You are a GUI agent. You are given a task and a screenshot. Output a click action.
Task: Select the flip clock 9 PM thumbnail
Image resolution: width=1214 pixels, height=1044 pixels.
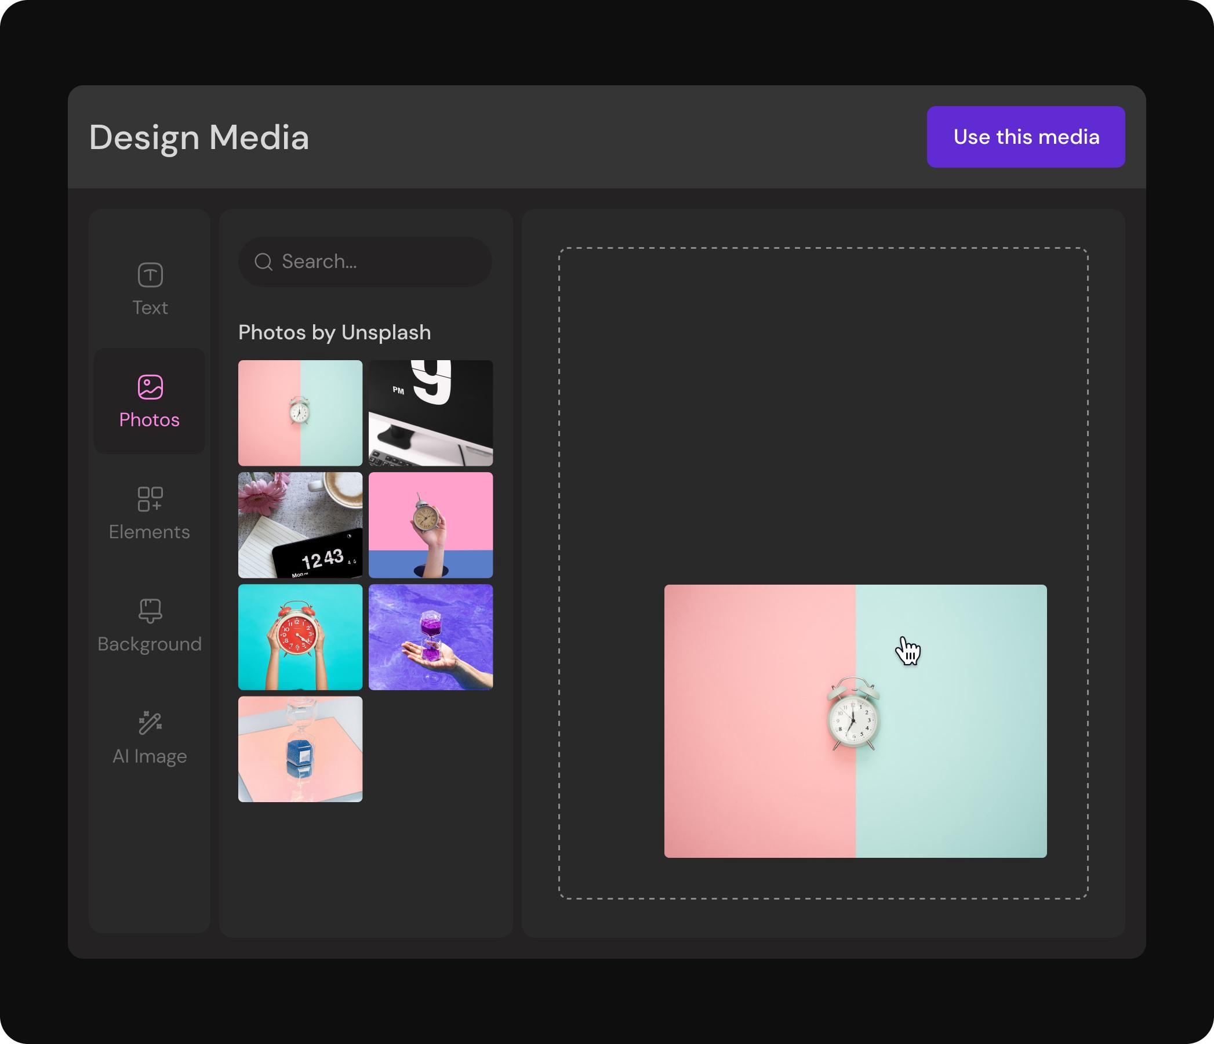(431, 413)
